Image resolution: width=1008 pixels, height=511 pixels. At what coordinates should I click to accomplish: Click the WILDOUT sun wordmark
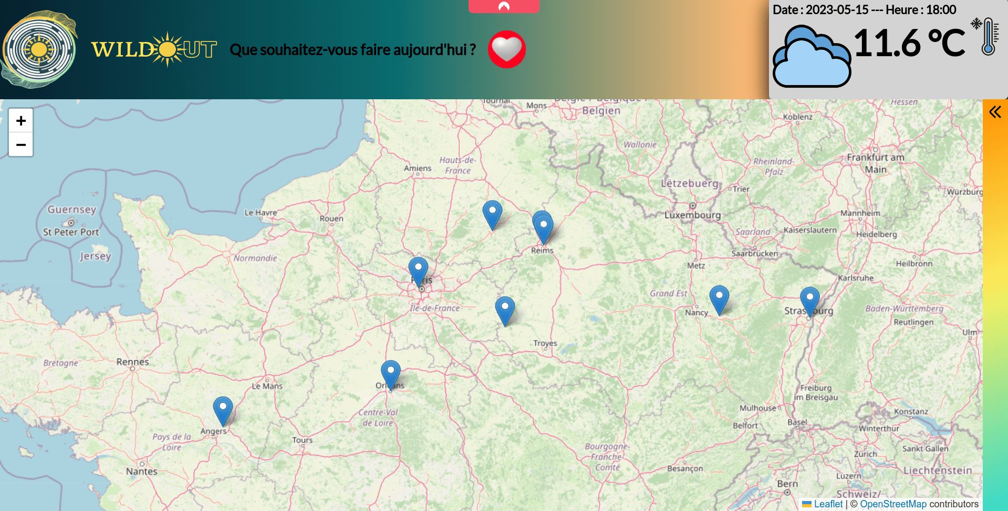[154, 49]
